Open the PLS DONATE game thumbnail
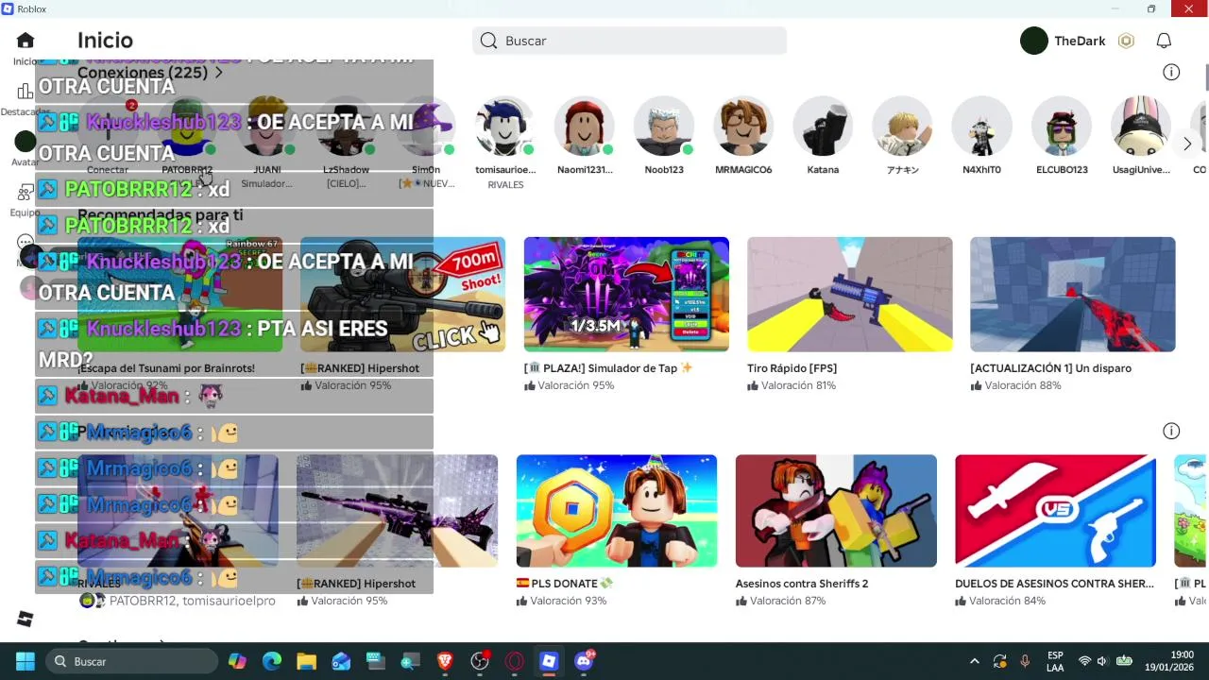Screen dimensions: 1209x680 pyautogui.click(x=616, y=511)
